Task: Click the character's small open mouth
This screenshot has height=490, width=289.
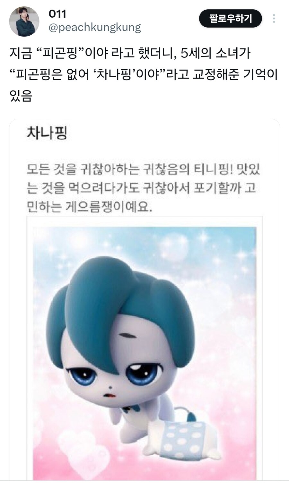Action: tap(110, 395)
